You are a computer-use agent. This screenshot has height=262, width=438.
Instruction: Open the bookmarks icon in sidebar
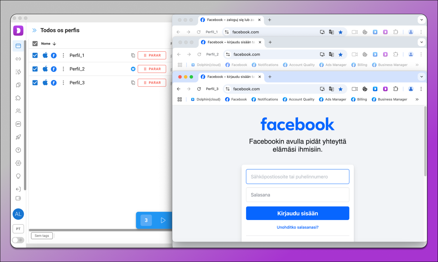pos(18,85)
